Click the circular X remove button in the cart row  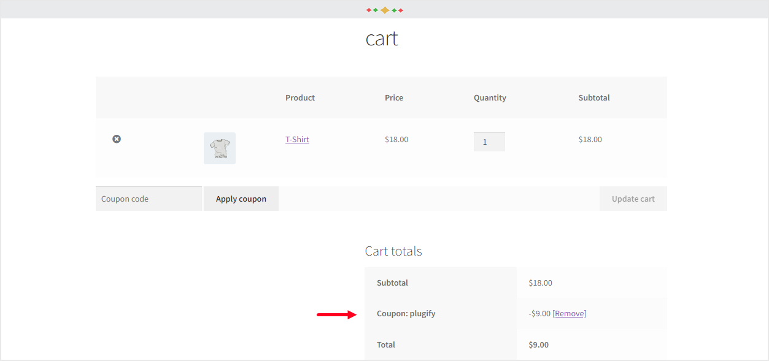point(117,139)
